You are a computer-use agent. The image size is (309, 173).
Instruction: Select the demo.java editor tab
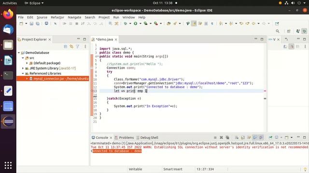coord(104,39)
